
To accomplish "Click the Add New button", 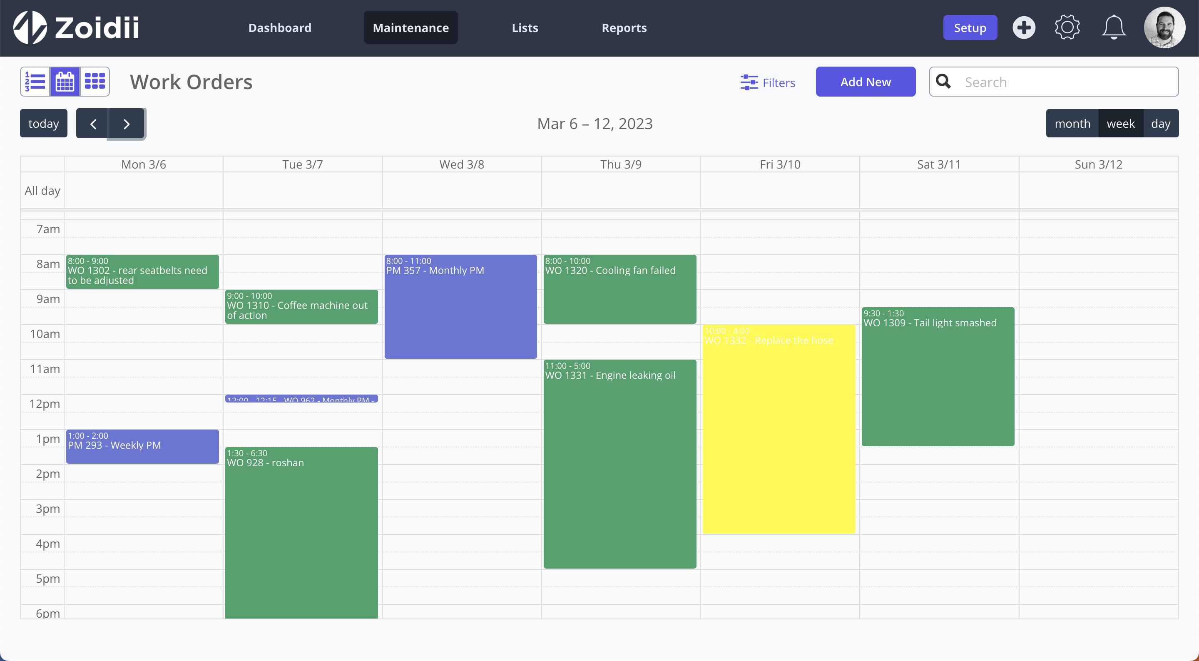I will [865, 82].
